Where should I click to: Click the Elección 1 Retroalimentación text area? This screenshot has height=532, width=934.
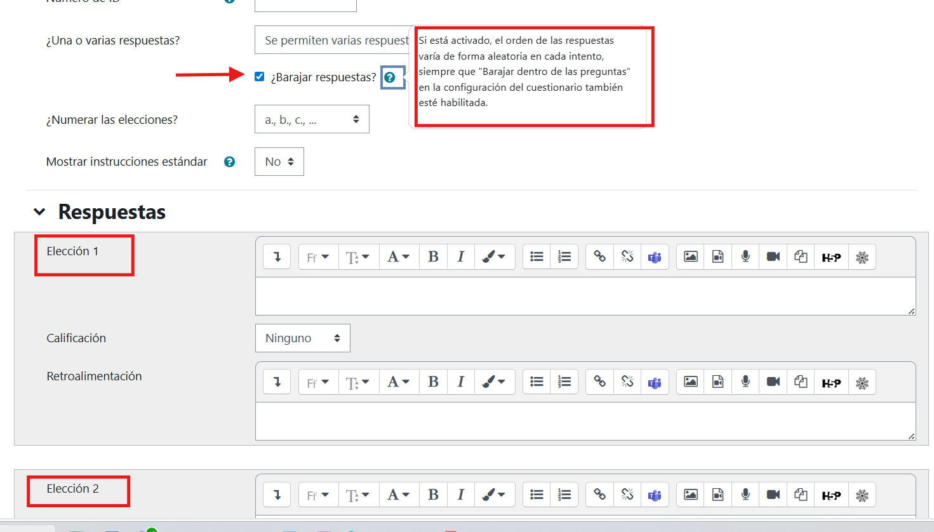pos(585,421)
